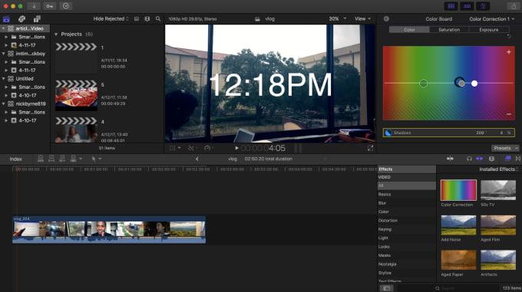Open the Select arrow tool menu
This screenshot has height=292, width=522.
tap(96, 159)
